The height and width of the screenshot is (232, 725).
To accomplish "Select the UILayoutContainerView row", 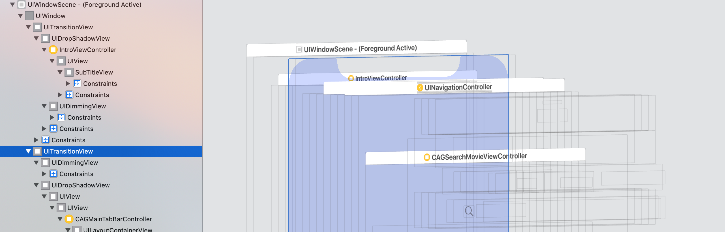I will point(117,229).
